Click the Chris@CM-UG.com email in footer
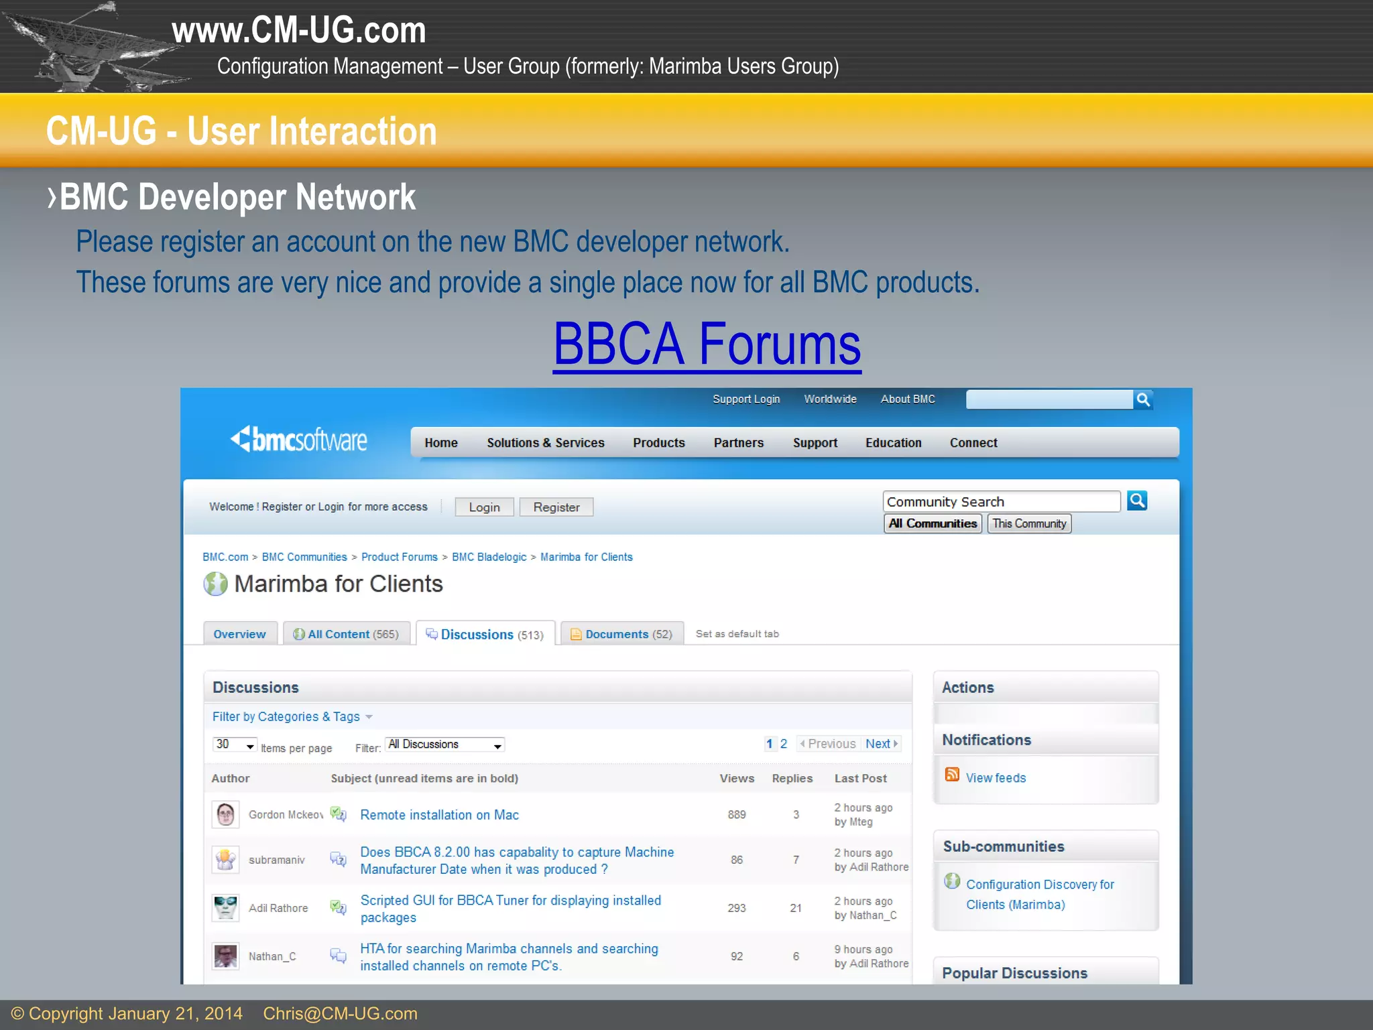Screen dimensions: 1373x1030 (340, 1013)
